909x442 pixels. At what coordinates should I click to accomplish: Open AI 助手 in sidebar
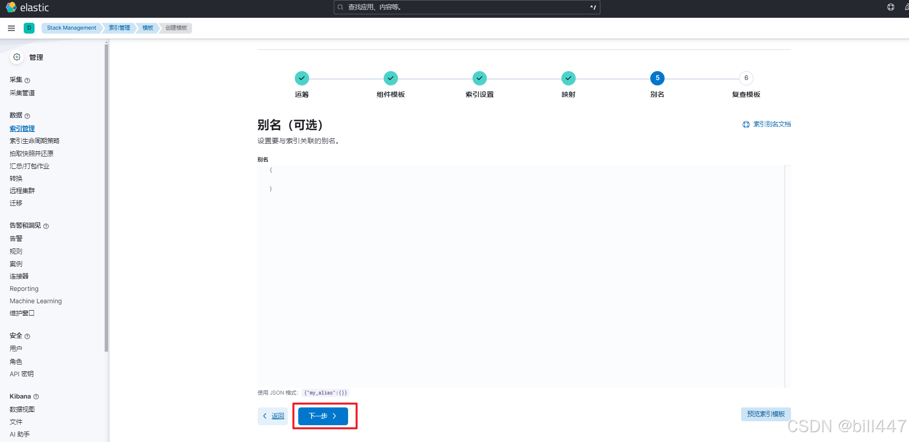click(x=20, y=434)
